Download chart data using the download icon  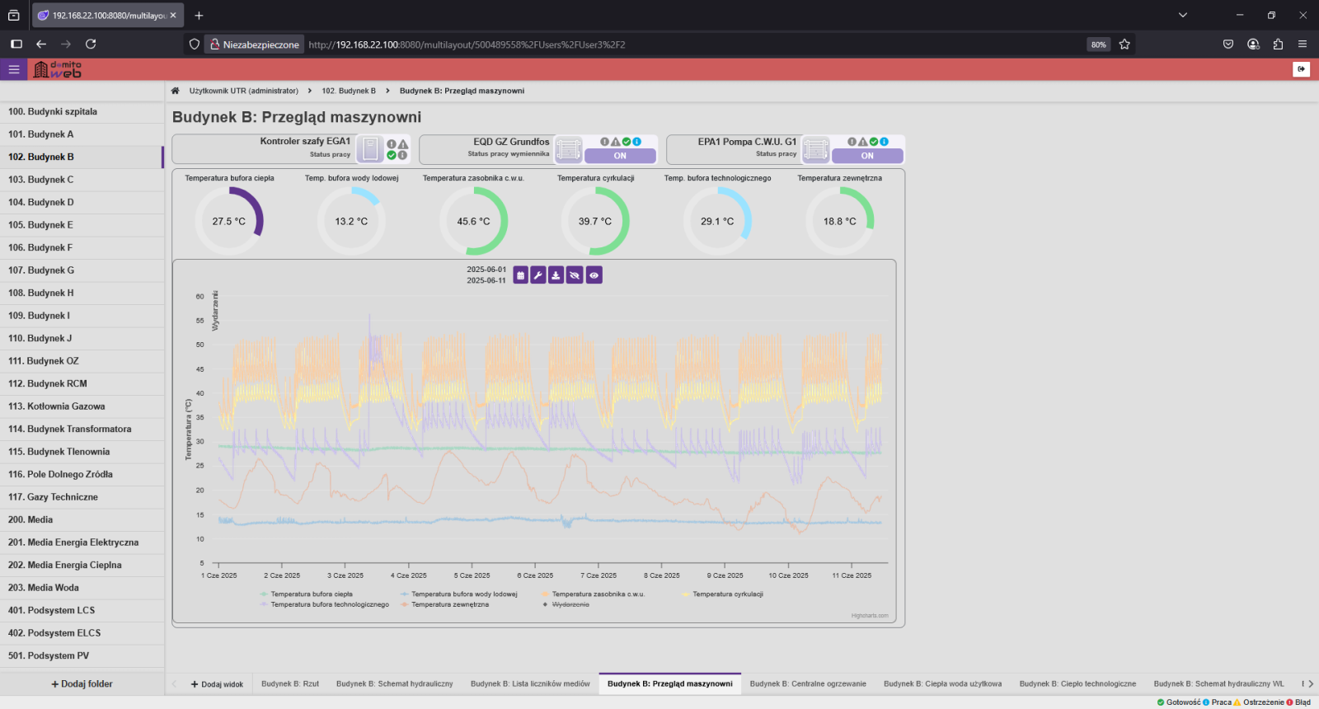556,275
